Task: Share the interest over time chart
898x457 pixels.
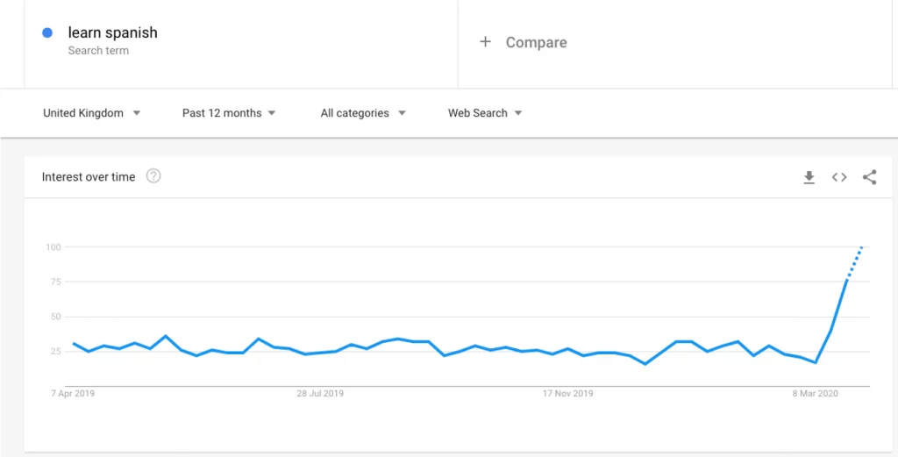Action: [x=869, y=177]
